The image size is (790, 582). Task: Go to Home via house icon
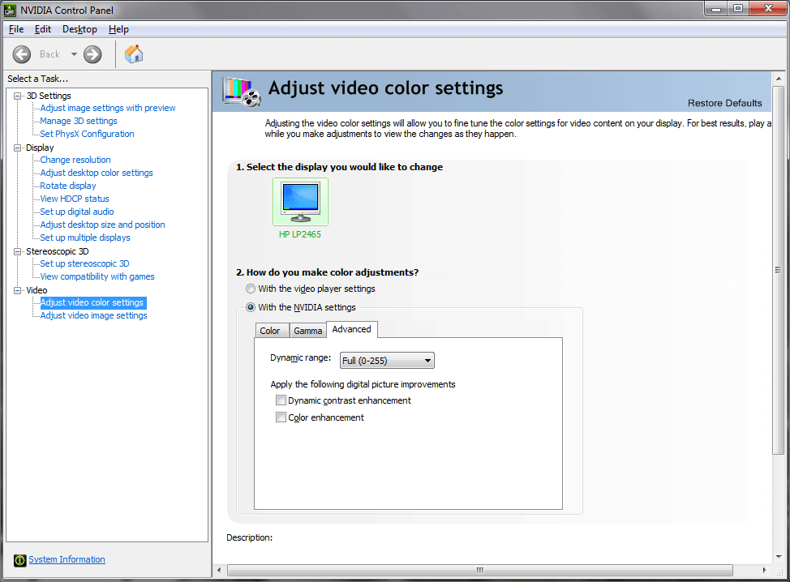tap(134, 53)
